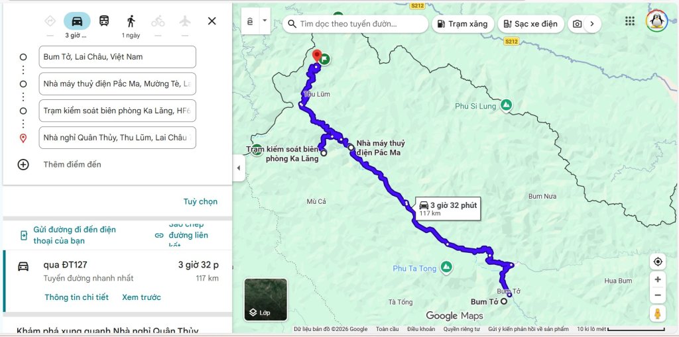The width and height of the screenshot is (679, 337).
Task: Zoom in using the plus button
Action: point(658,279)
